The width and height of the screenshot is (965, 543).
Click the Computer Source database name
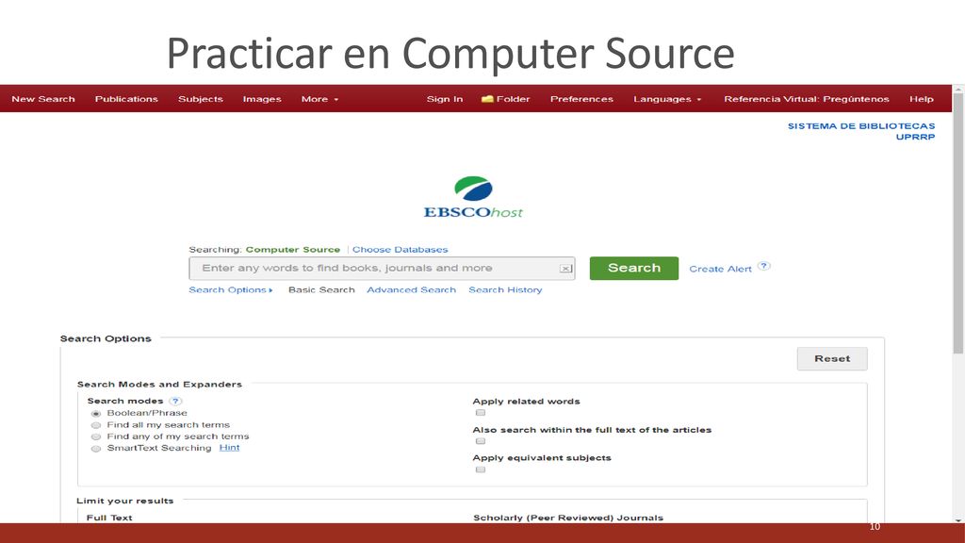pos(293,249)
